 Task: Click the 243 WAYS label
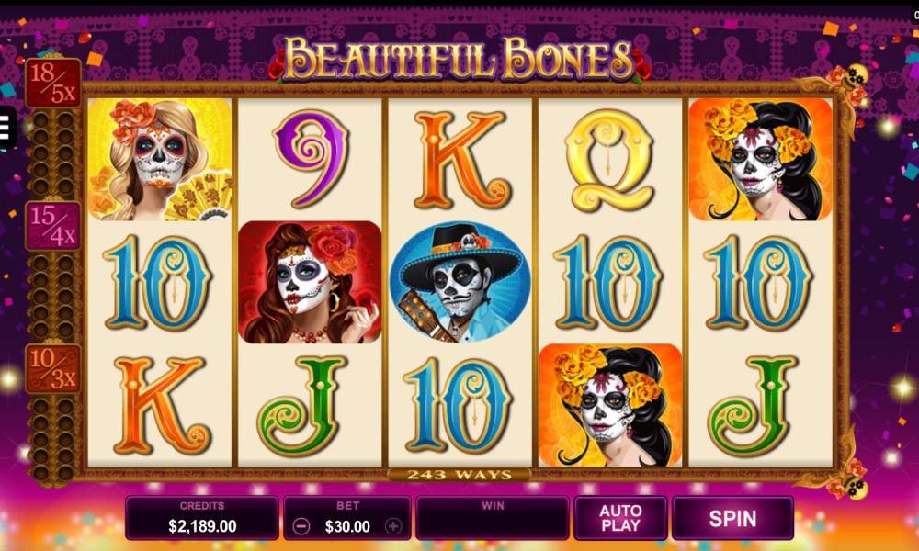point(459,474)
